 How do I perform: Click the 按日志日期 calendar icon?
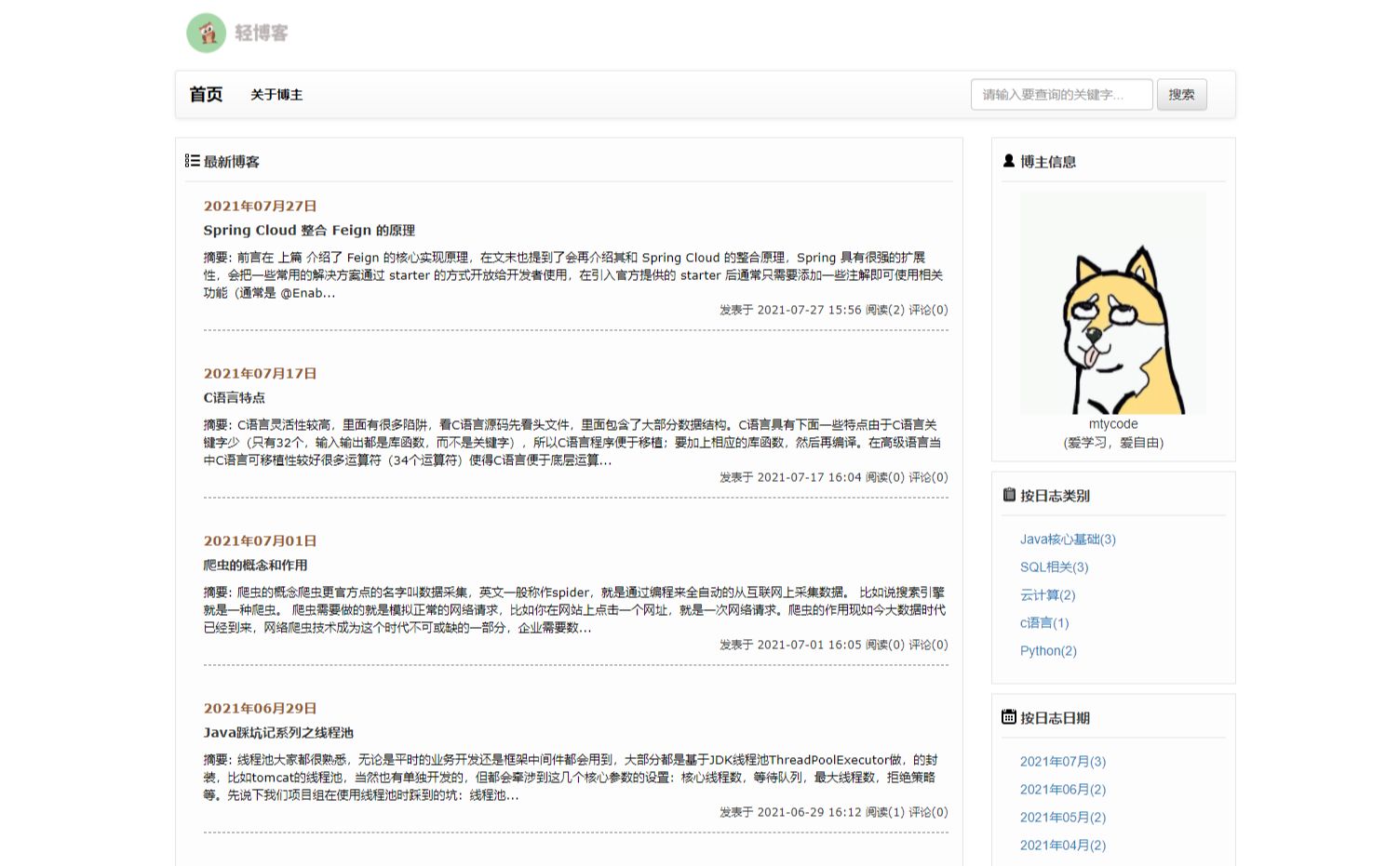coord(1009,717)
